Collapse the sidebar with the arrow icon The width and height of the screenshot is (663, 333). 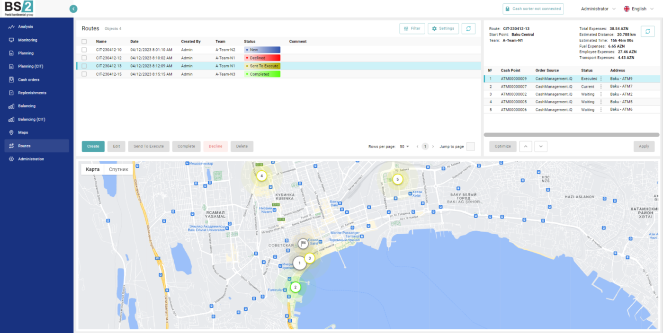coord(73,9)
